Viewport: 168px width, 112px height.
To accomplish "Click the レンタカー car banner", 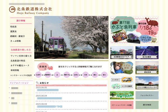I will pos(122,80).
